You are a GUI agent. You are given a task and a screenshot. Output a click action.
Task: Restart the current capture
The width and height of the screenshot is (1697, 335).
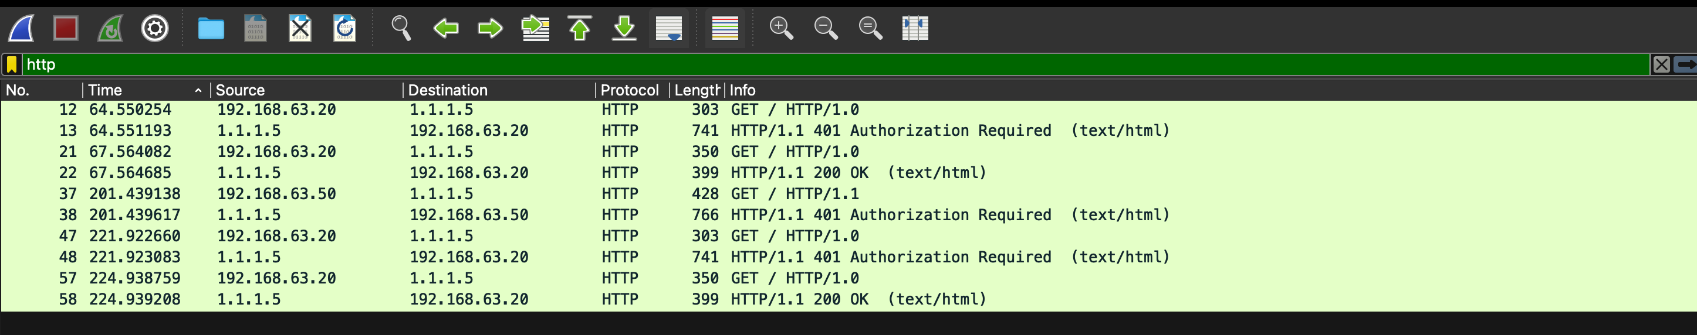click(x=110, y=28)
